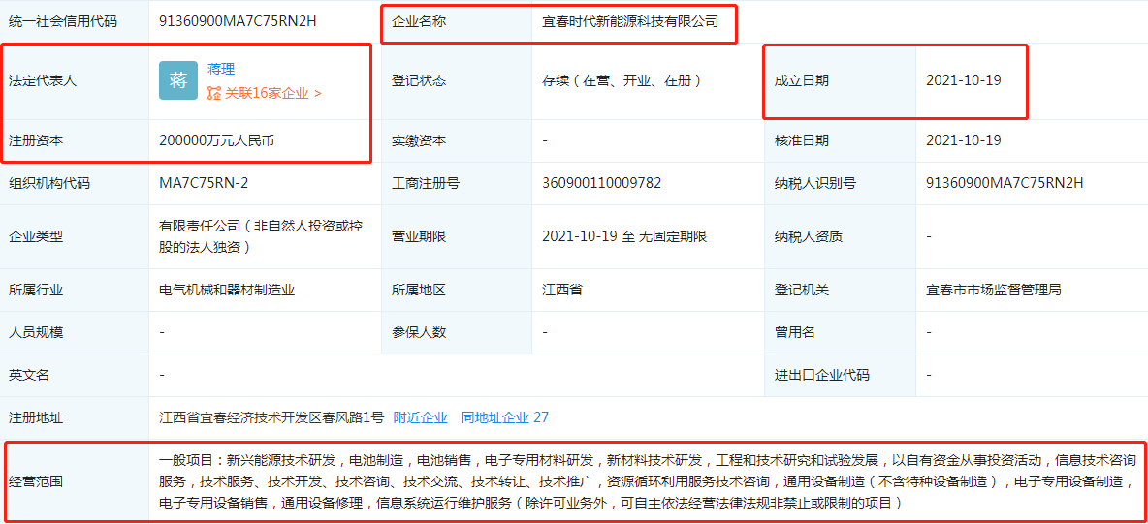
Task: Click the credit code 91360900MA7C75RN2H at top left
Action: pyautogui.click(x=238, y=20)
